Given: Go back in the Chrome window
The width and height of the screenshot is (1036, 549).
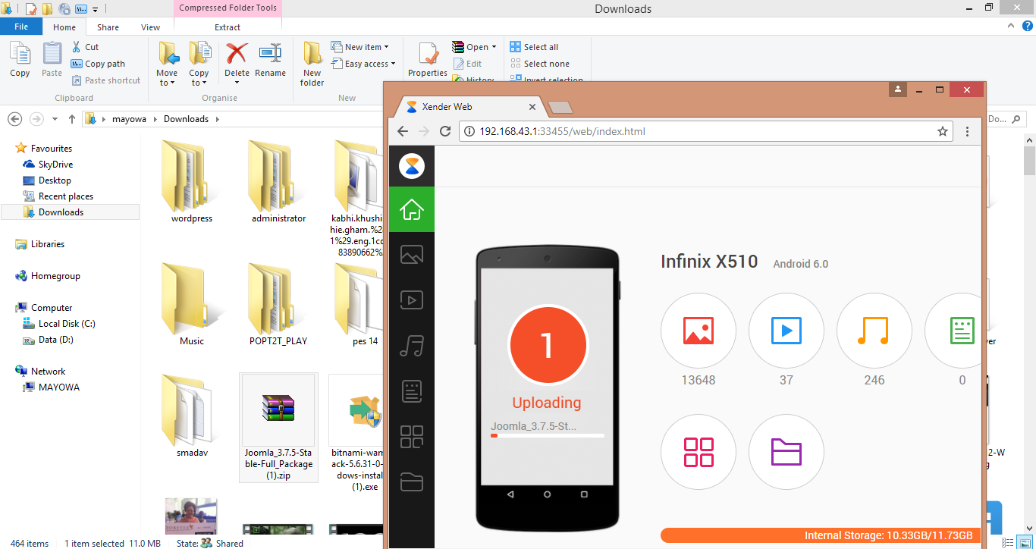Looking at the screenshot, I should 403,131.
